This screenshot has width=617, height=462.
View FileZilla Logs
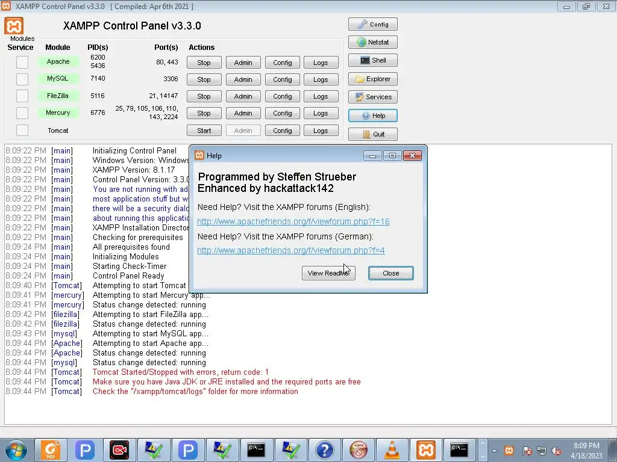click(321, 96)
